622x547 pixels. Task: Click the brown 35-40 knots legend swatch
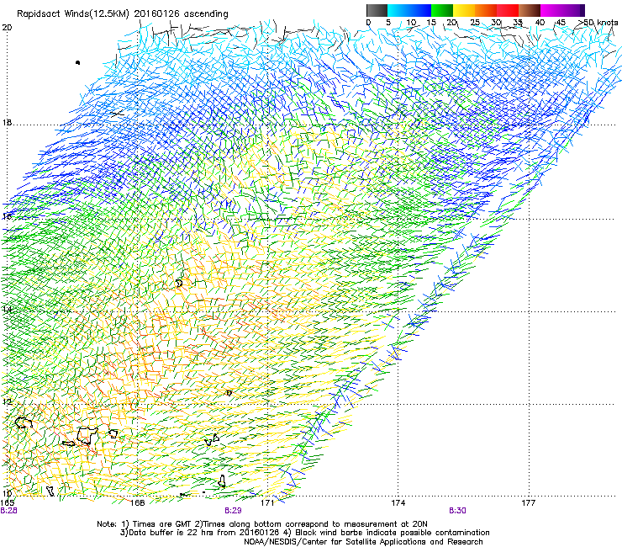530,10
